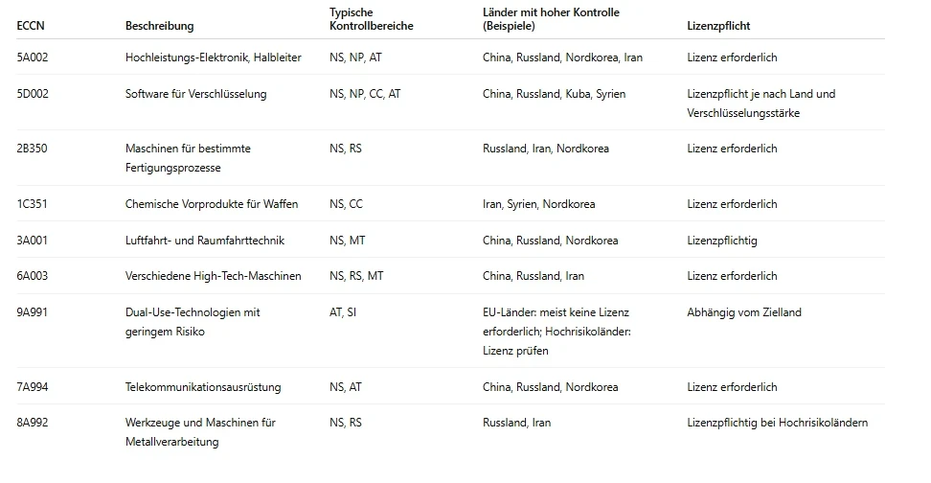931x483 pixels.
Task: Click the 5D002 ECCN entry
Action: 32,93
